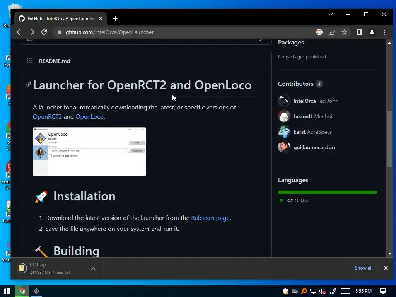The height and width of the screenshot is (297, 396).
Task: Click the share page icon
Action: (331, 32)
